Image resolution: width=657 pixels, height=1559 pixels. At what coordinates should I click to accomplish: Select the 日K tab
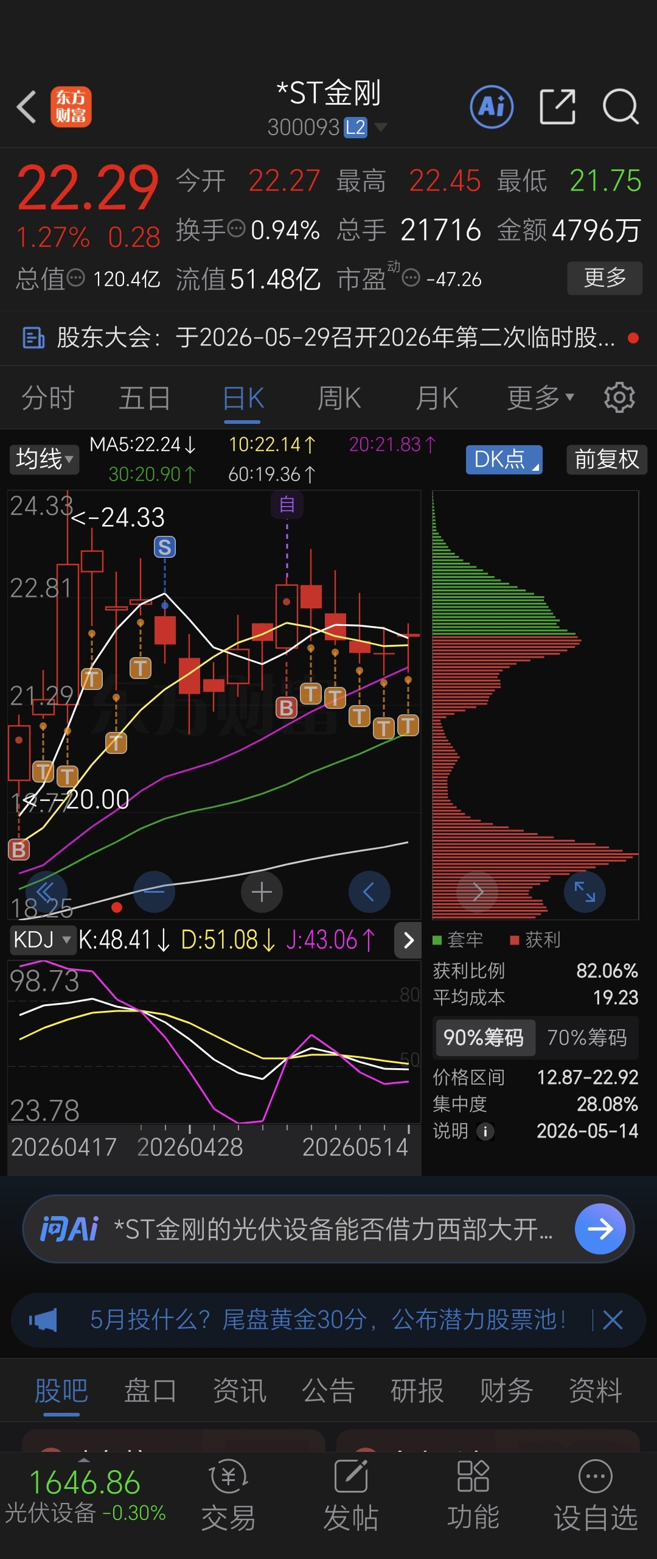click(243, 398)
